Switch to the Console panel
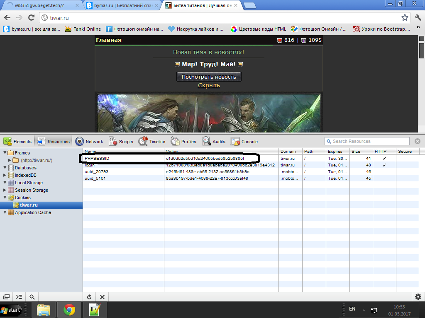This screenshot has width=425, height=318. tap(244, 142)
